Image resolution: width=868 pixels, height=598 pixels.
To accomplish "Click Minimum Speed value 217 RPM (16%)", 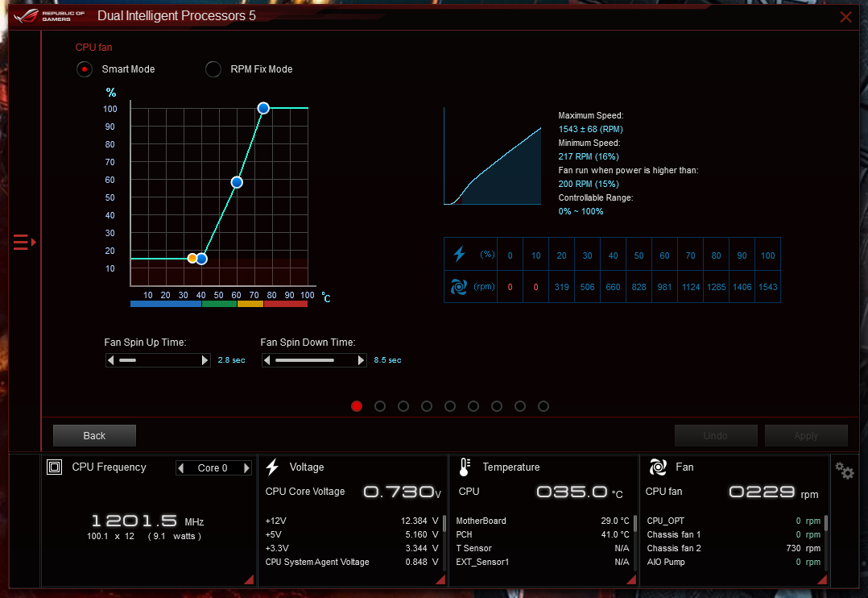I will [589, 156].
